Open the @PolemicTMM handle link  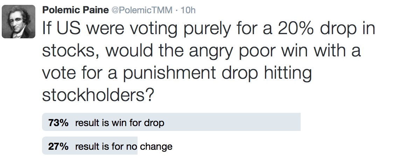tap(141, 10)
